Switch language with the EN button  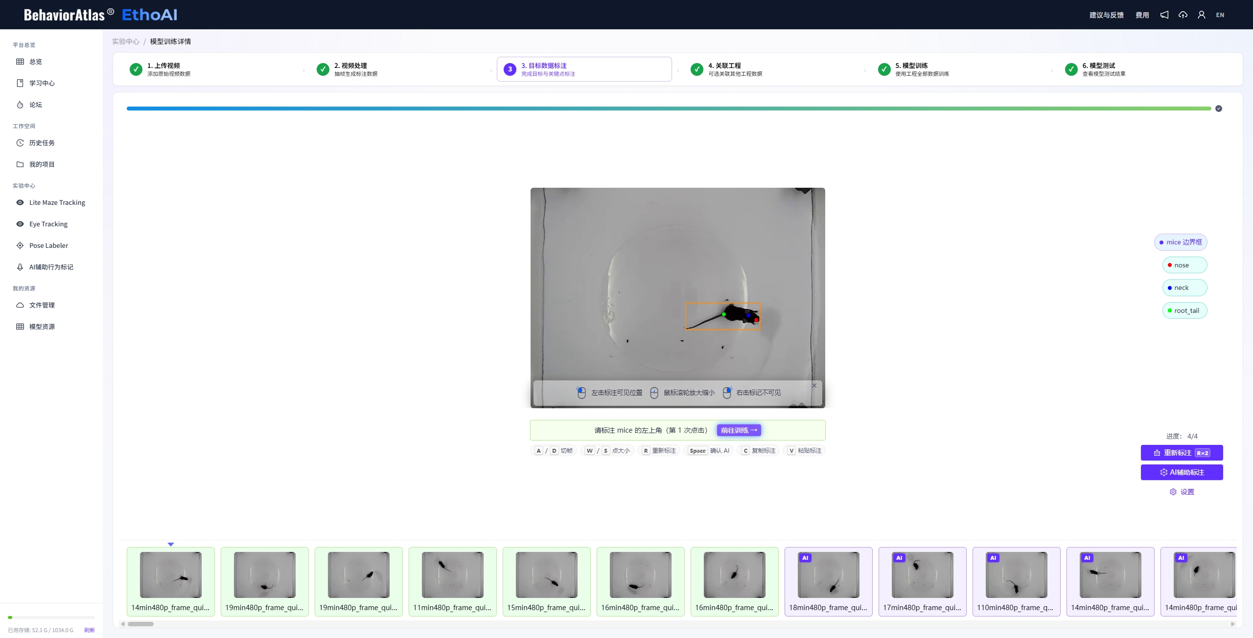point(1220,15)
